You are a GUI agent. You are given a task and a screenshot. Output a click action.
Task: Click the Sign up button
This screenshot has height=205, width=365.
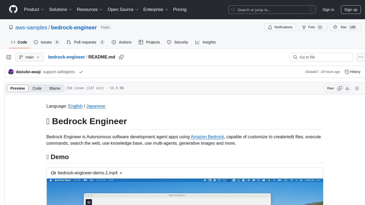(x=351, y=10)
